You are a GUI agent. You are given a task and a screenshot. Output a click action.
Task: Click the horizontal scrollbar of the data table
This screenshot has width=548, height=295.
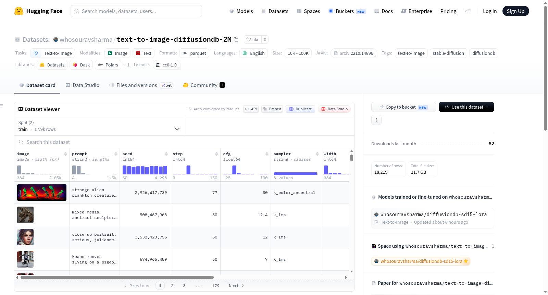pyautogui.click(x=117, y=277)
